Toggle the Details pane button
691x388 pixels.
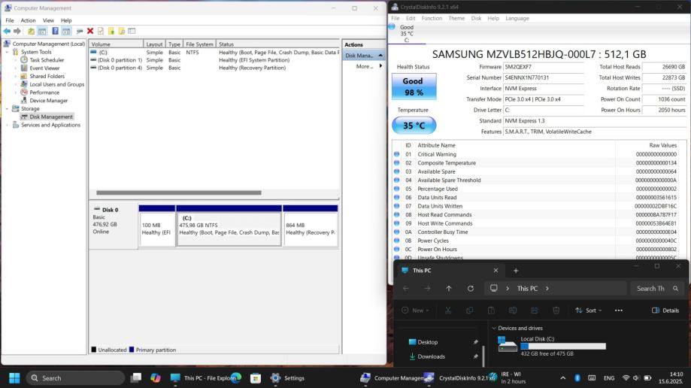point(665,310)
